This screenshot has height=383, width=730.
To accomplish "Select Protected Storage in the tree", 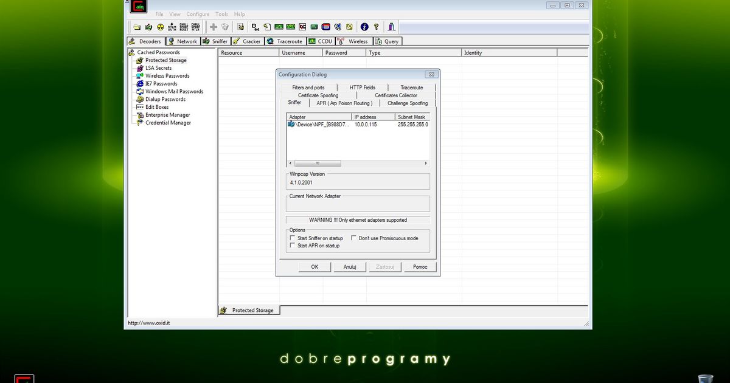I will pos(165,60).
